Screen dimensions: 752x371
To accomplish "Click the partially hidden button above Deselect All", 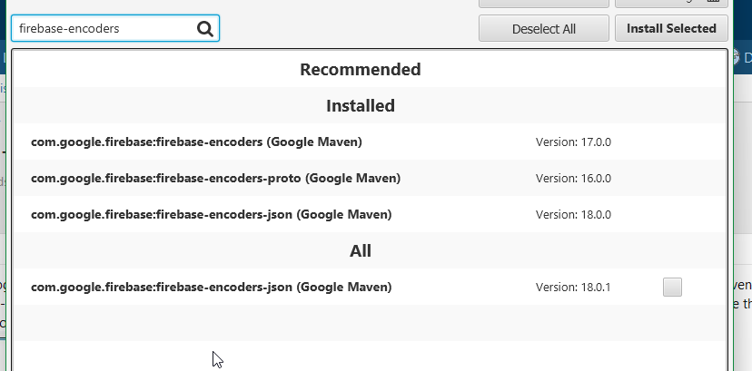I will click(x=543, y=4).
